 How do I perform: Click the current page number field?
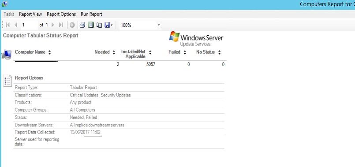(x=30, y=25)
